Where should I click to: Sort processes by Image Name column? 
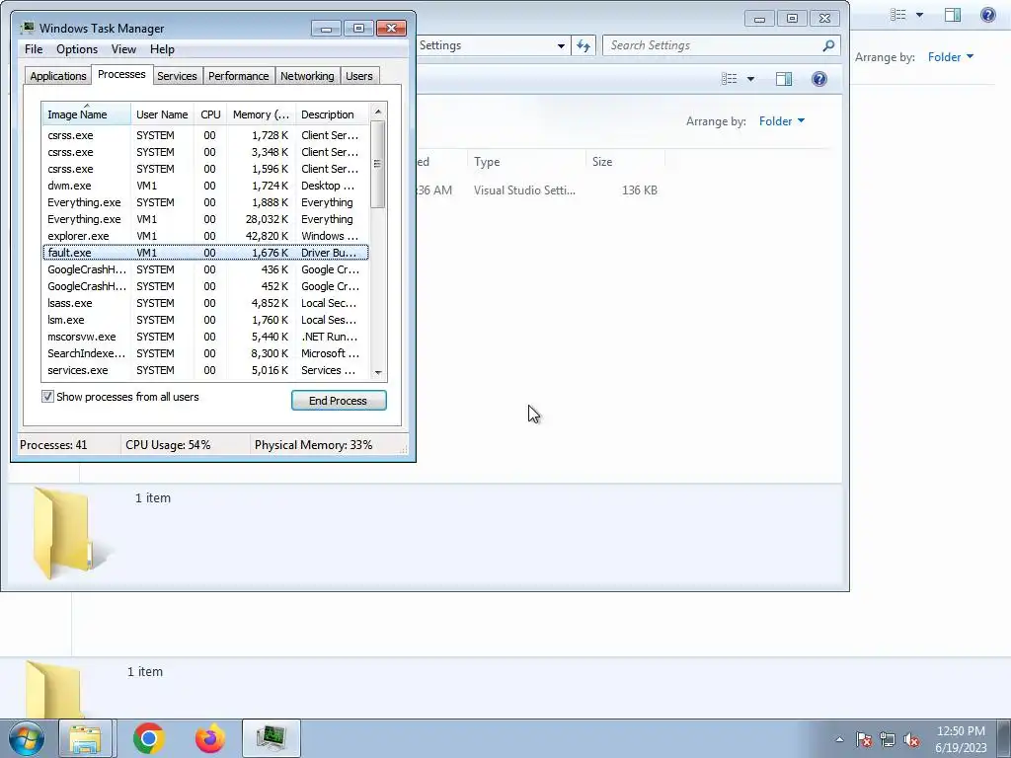[x=87, y=114]
